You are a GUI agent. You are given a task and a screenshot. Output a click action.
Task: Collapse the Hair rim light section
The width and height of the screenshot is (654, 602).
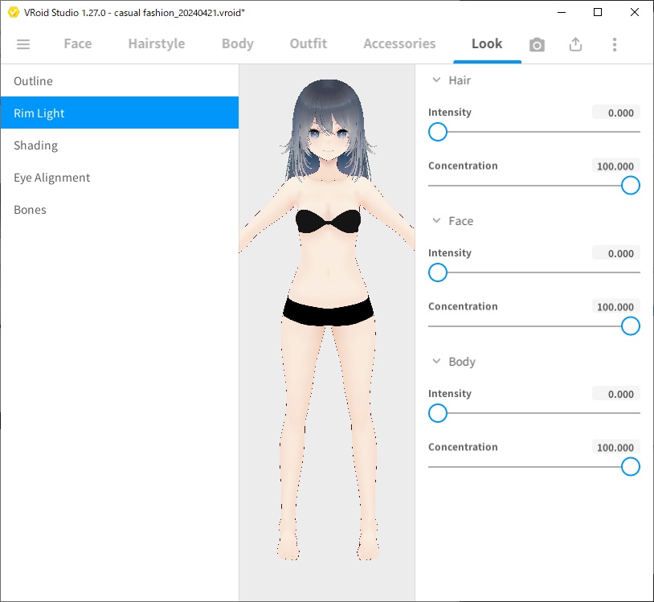click(x=436, y=80)
